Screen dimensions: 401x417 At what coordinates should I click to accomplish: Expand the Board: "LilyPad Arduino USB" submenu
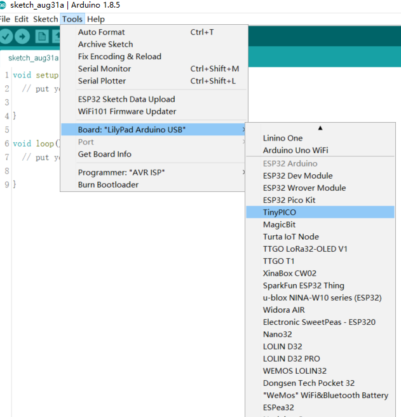pos(153,130)
